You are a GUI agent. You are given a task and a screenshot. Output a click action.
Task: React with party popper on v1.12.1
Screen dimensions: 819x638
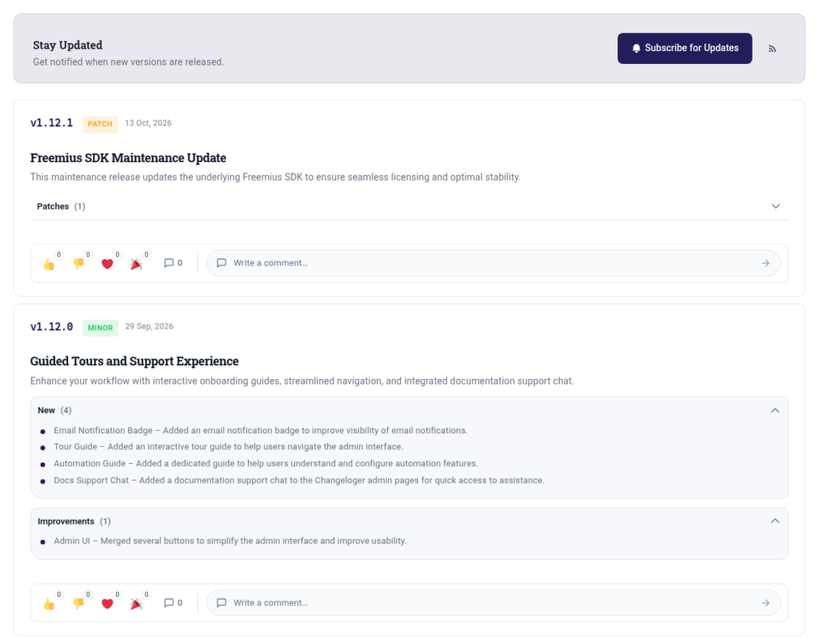click(x=136, y=264)
